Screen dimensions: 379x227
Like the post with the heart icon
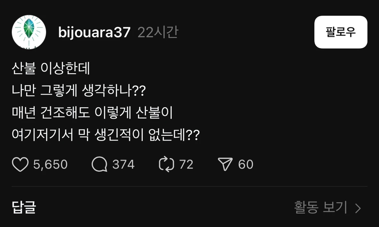click(20, 164)
